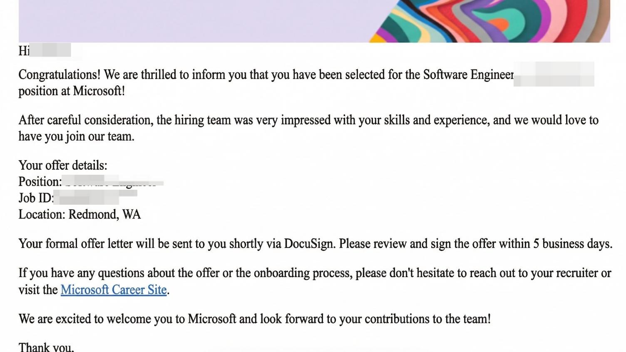
Task: Click the plain lavender area of the banner
Action: point(187,21)
